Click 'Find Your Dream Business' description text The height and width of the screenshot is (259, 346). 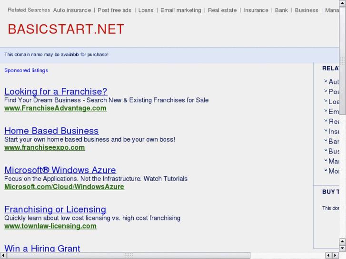106,100
